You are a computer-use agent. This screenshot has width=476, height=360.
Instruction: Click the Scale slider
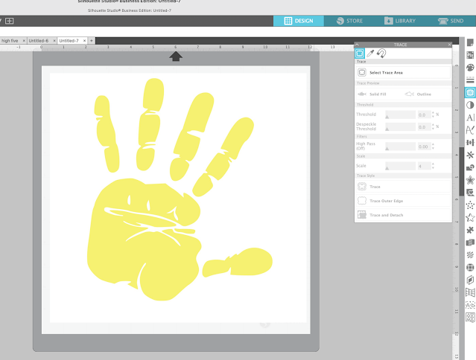[x=400, y=166]
